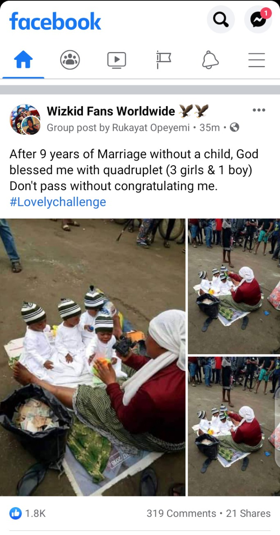The width and height of the screenshot is (280, 535).
Task: Tap the Facebook logo
Action: point(55,21)
